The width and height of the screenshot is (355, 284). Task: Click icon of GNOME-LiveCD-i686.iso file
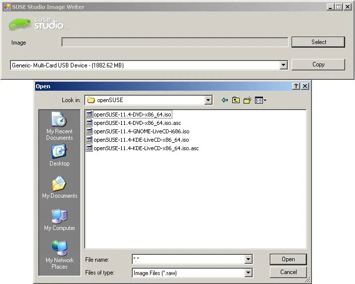[89, 131]
